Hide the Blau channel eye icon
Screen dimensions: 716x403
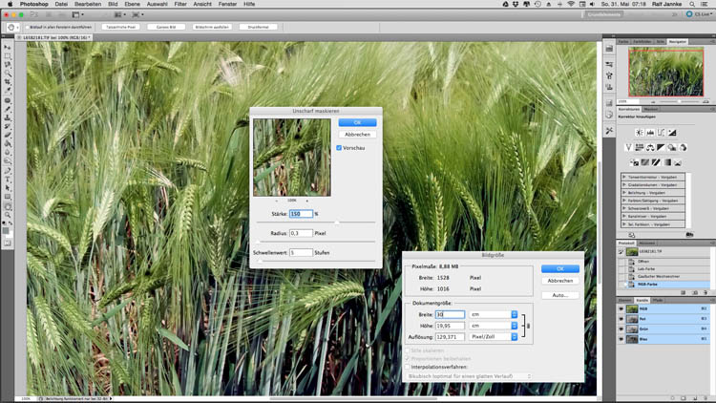pos(621,339)
